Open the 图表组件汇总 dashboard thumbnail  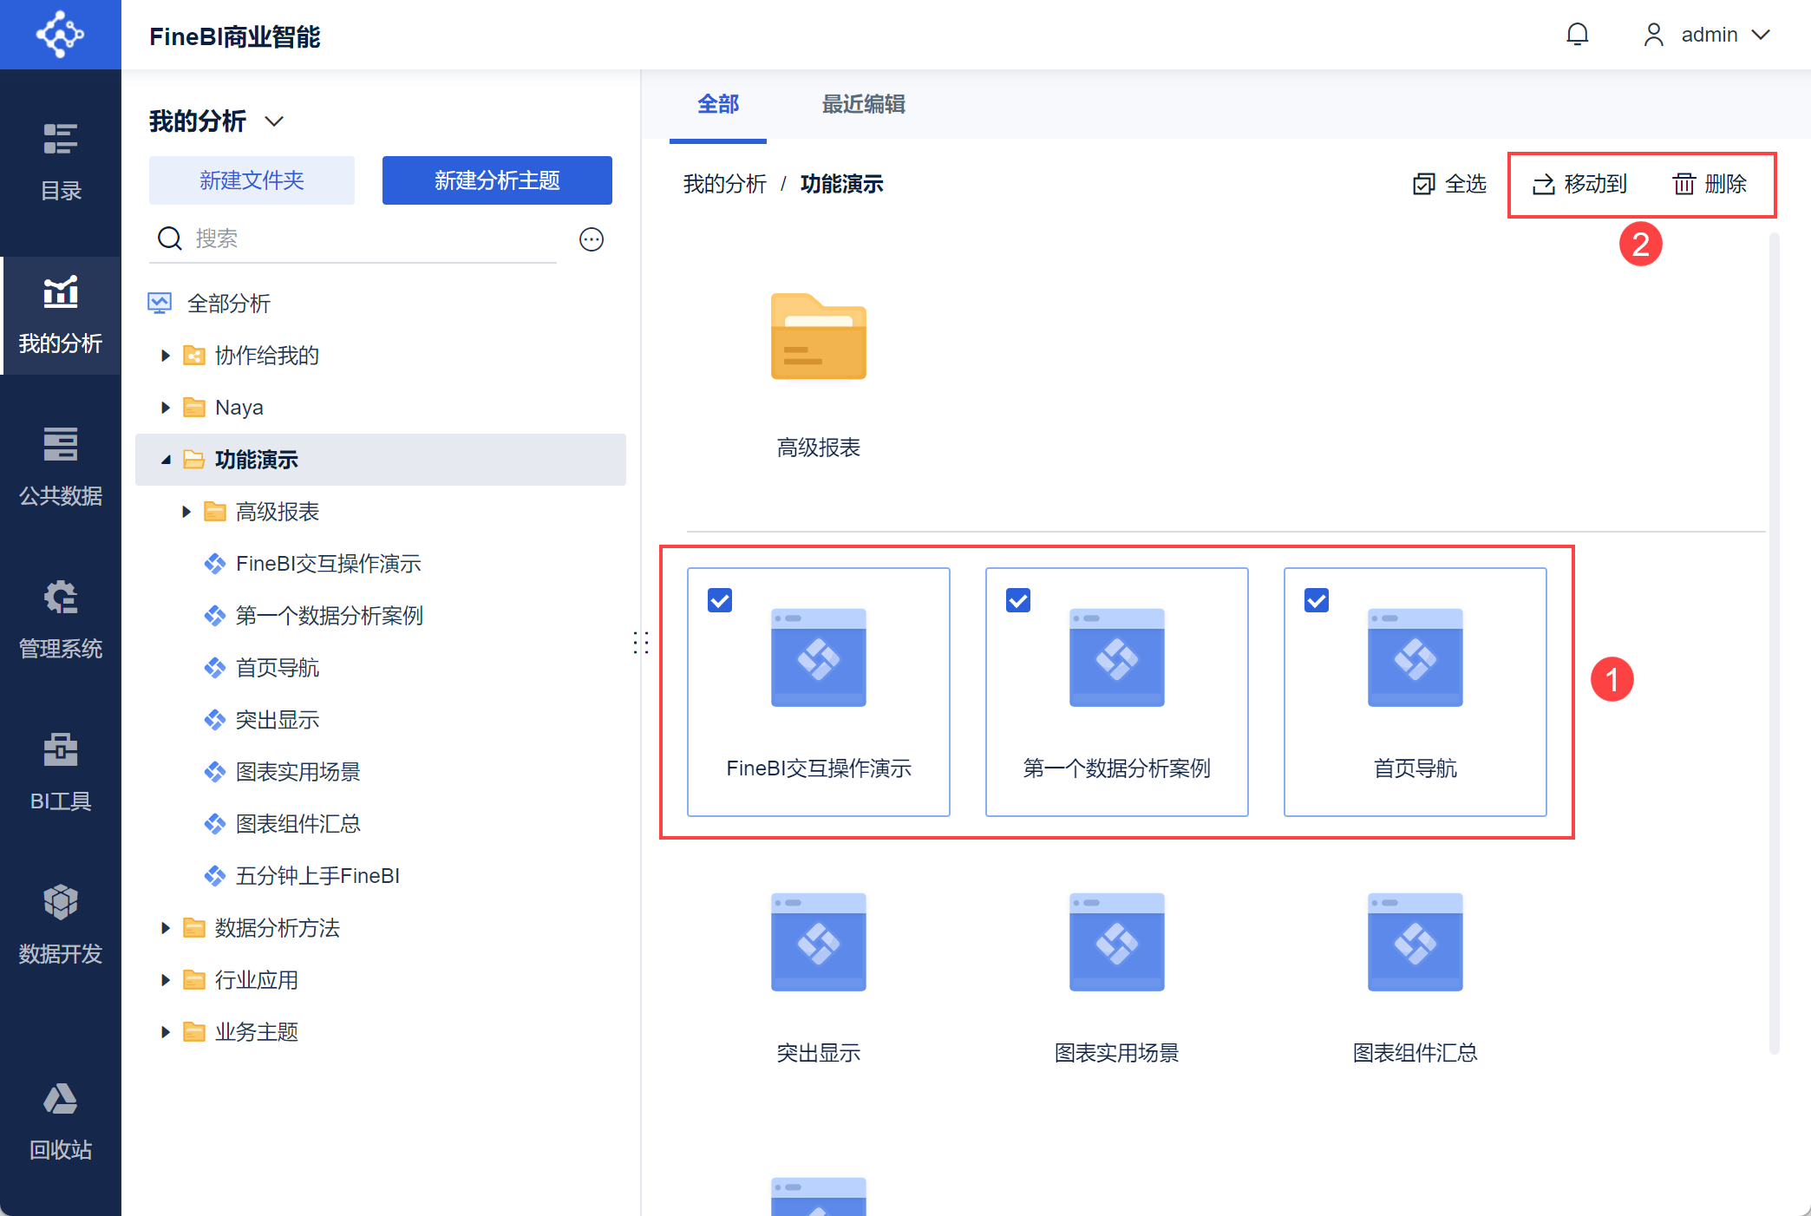(1415, 942)
